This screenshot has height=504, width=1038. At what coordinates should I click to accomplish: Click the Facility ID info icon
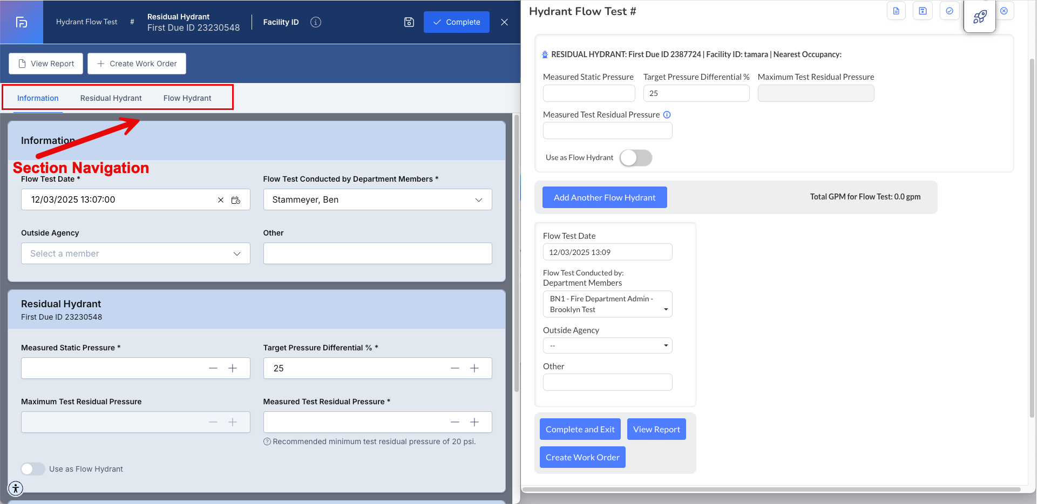click(x=316, y=22)
